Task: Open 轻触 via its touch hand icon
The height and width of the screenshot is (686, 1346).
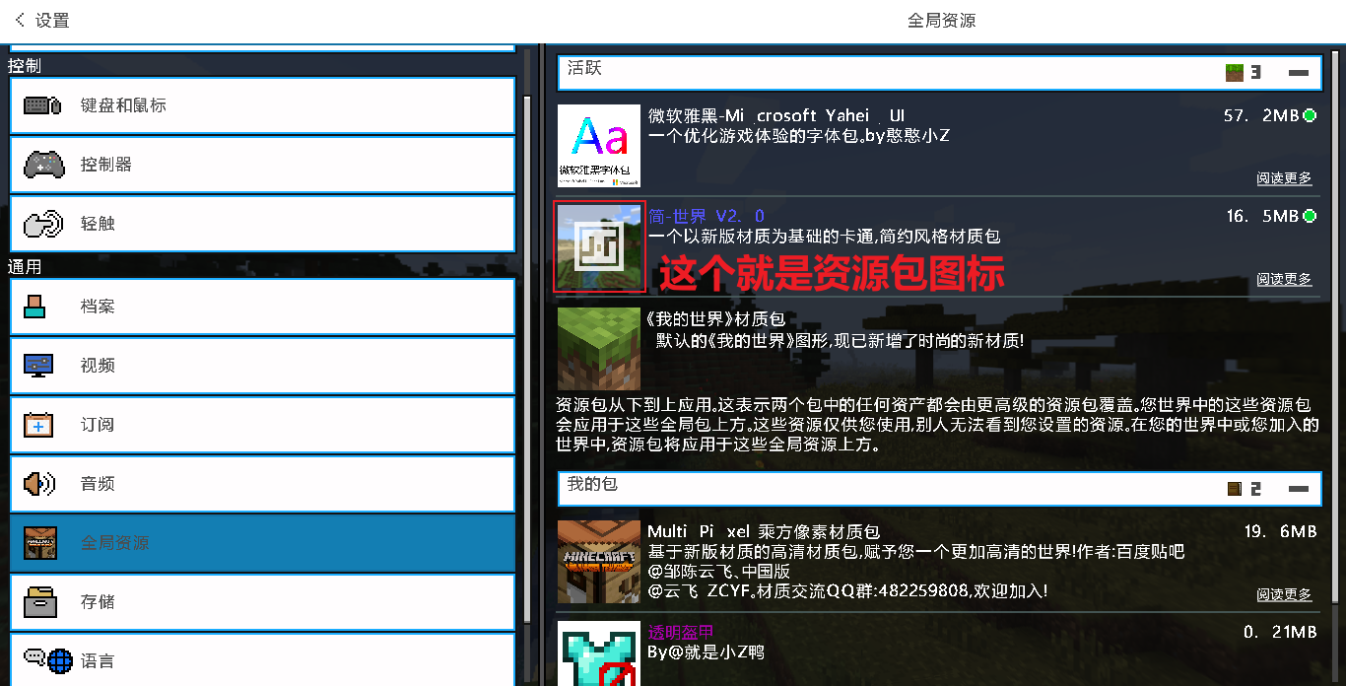Action: [42, 224]
